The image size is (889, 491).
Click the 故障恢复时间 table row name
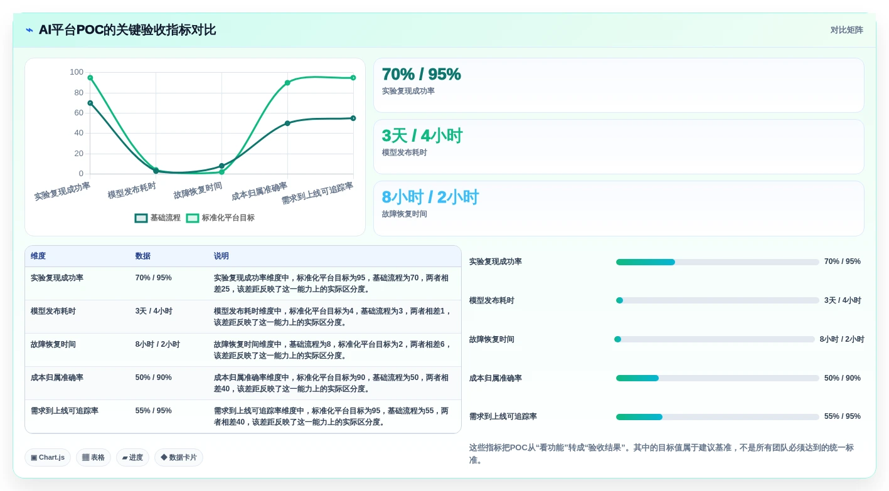click(x=53, y=344)
